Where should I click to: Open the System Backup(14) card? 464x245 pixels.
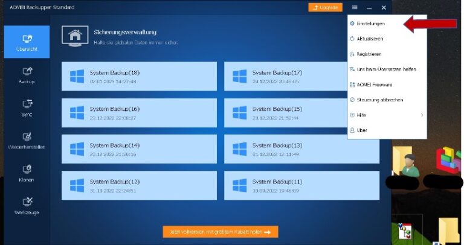point(139,149)
